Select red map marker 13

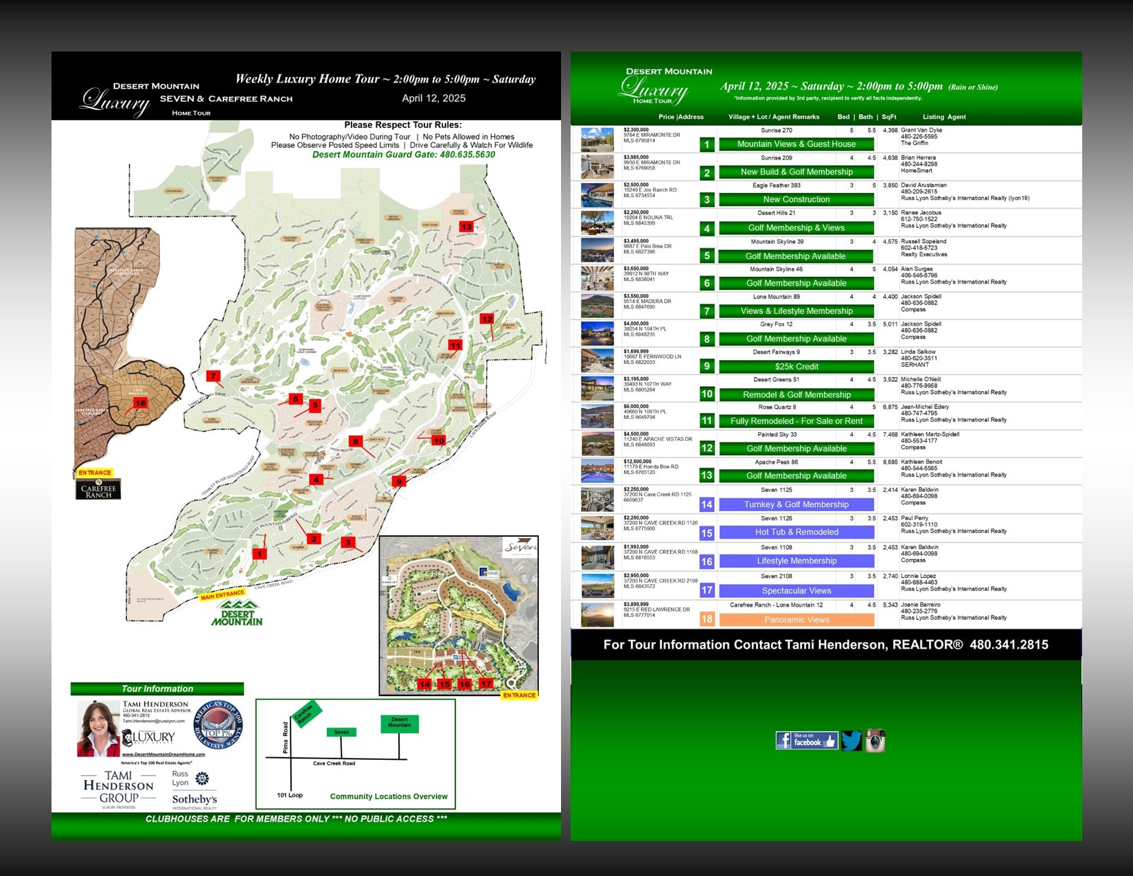466,227
